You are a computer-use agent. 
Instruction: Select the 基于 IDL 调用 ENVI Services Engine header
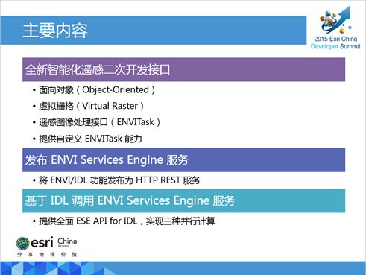click(183, 200)
